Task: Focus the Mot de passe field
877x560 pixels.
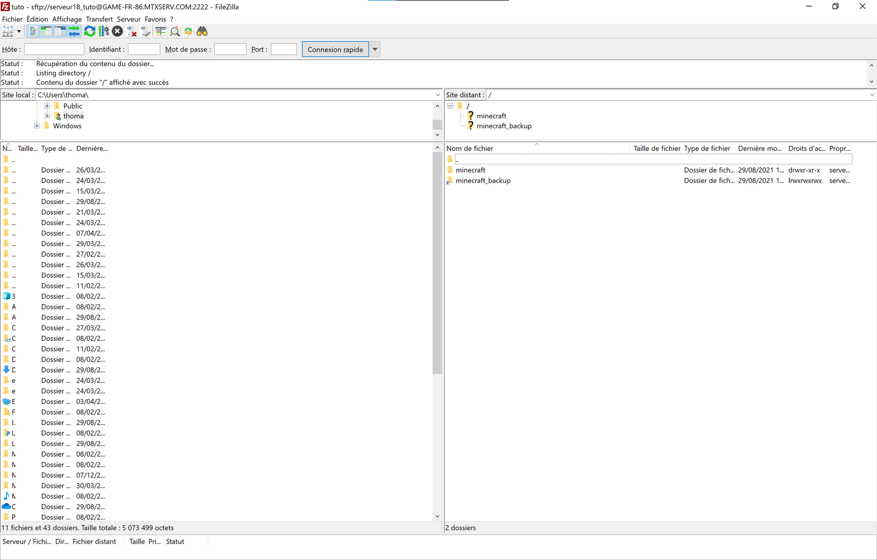Action: pyautogui.click(x=230, y=49)
